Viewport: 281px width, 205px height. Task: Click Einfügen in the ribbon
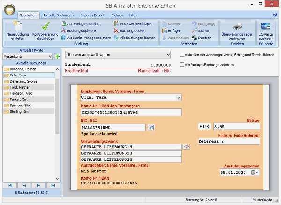[171, 30]
